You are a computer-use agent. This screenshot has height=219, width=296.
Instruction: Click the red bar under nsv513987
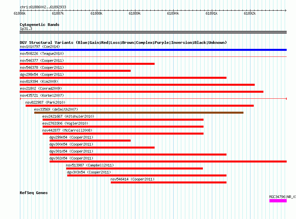click(x=134, y=168)
